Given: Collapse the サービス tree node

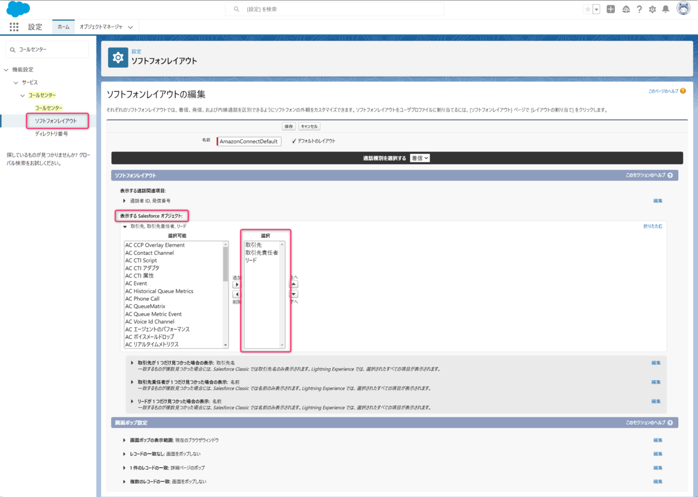Looking at the screenshot, I should 16,82.
